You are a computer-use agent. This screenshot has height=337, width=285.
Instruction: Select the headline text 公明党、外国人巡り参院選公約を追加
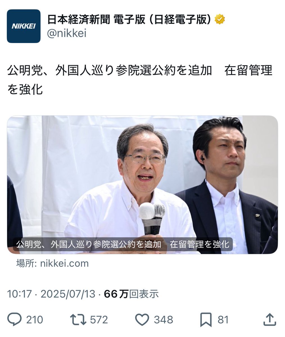coord(110,70)
